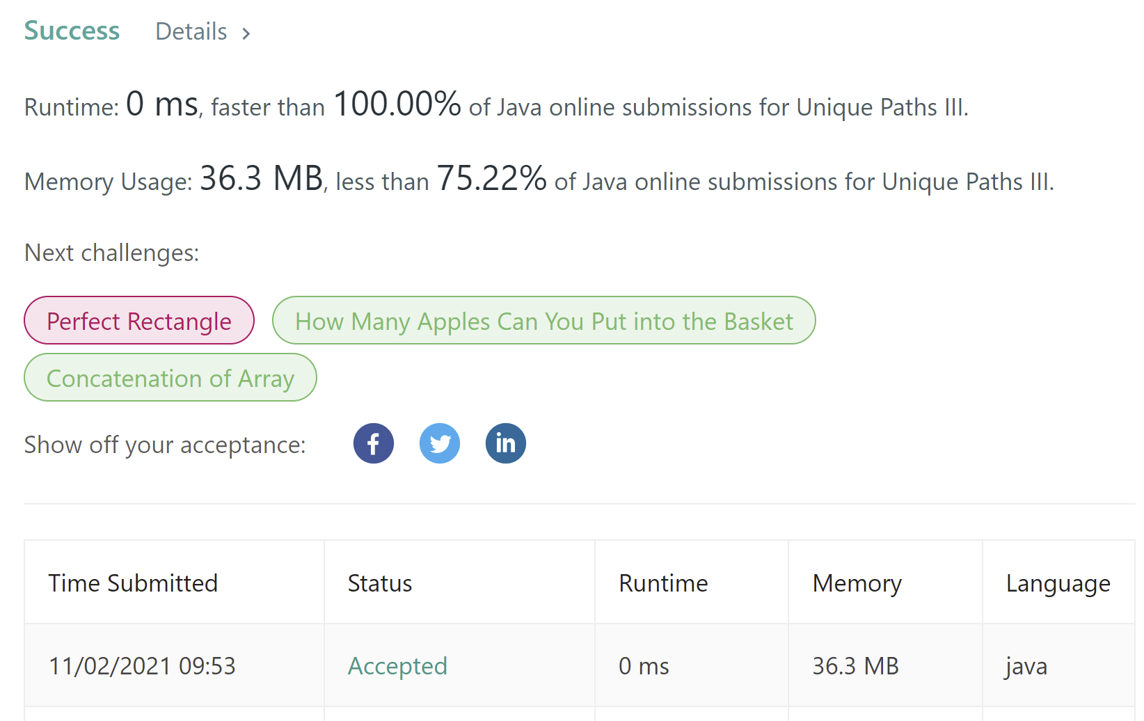1144x721 pixels.
Task: Click the Memory column header
Action: 857,583
